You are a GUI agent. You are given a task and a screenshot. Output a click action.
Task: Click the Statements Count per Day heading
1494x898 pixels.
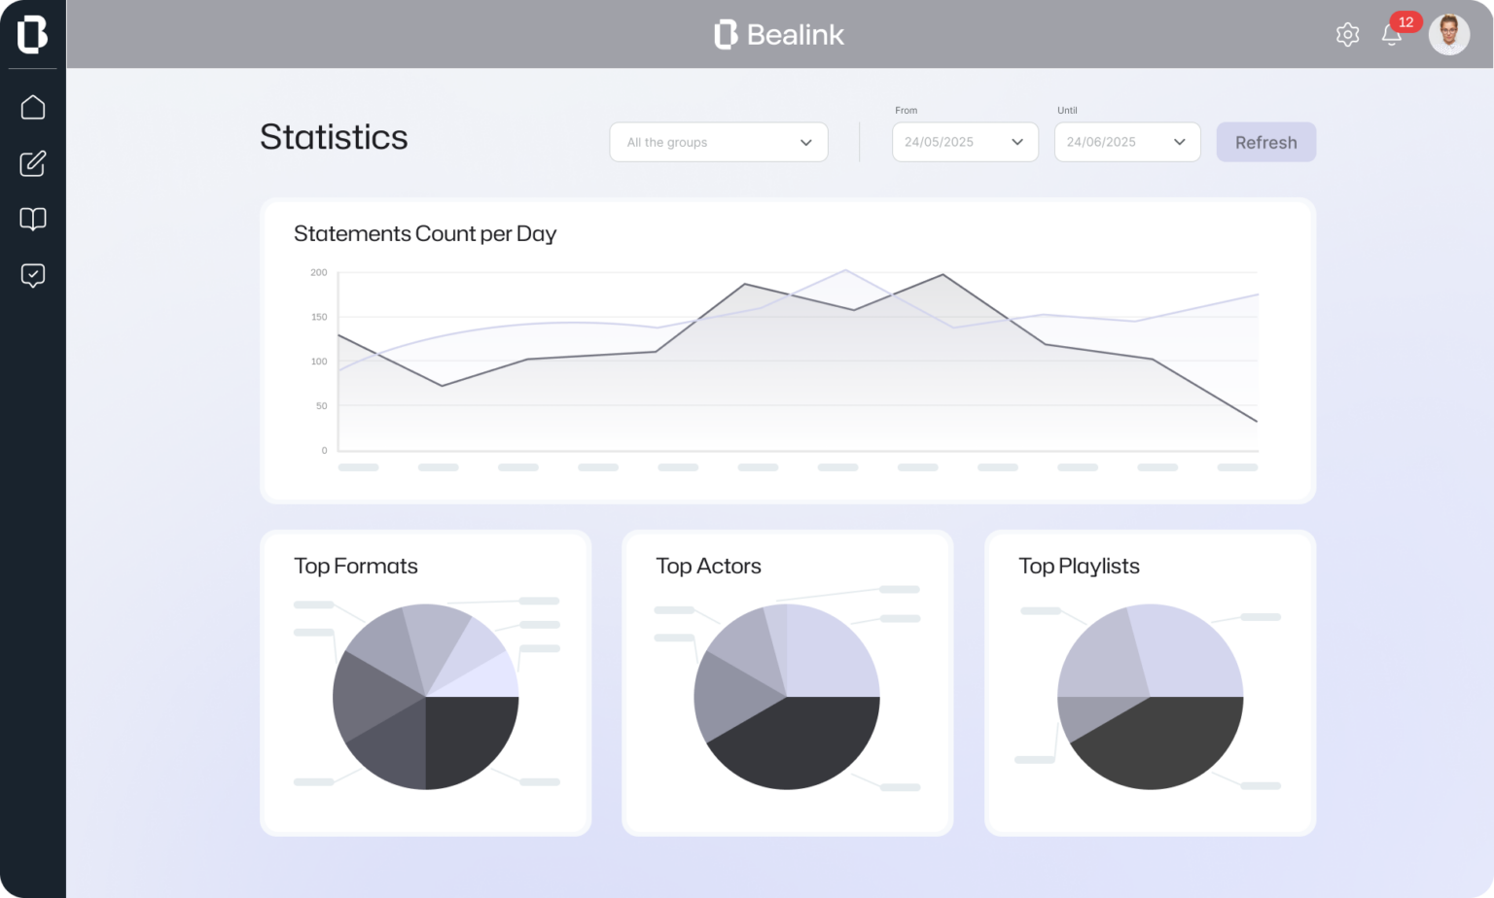(425, 233)
